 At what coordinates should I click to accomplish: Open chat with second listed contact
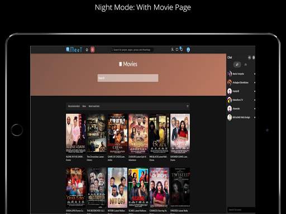click(x=241, y=82)
